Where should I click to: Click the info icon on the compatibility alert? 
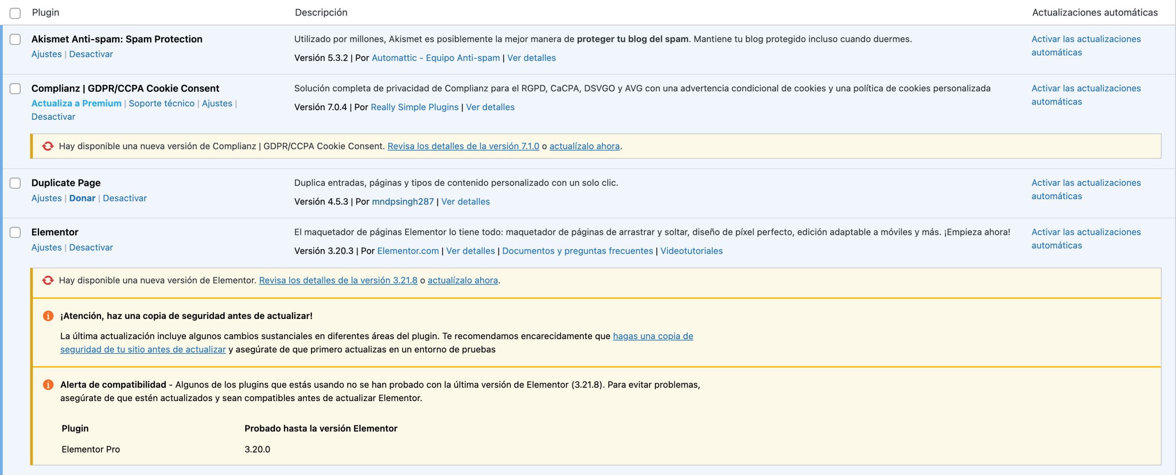[48, 385]
